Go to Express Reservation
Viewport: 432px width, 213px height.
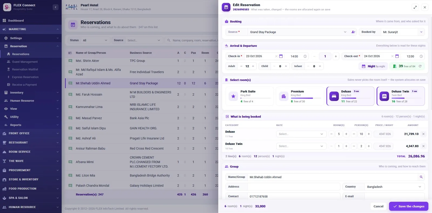(x=25, y=77)
